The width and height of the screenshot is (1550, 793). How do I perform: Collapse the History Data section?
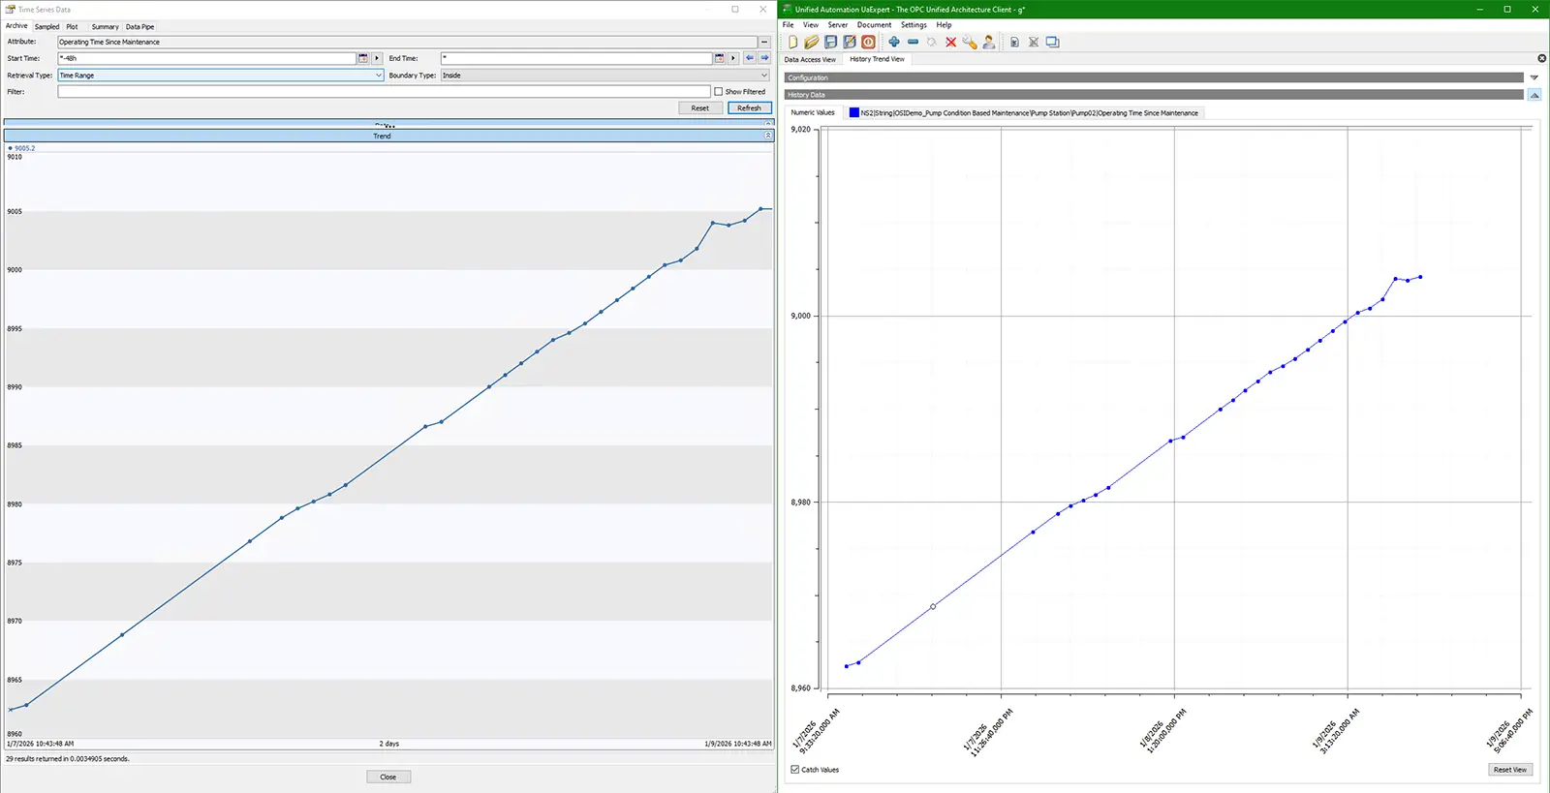(1534, 95)
